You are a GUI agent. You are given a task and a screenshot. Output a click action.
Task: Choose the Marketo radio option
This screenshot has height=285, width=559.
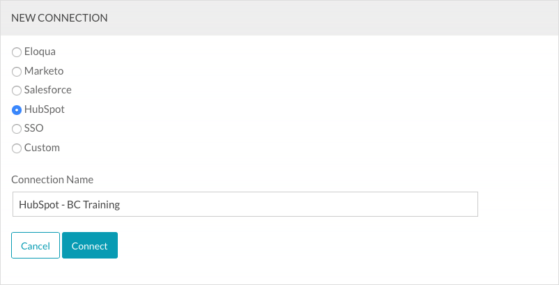(17, 71)
